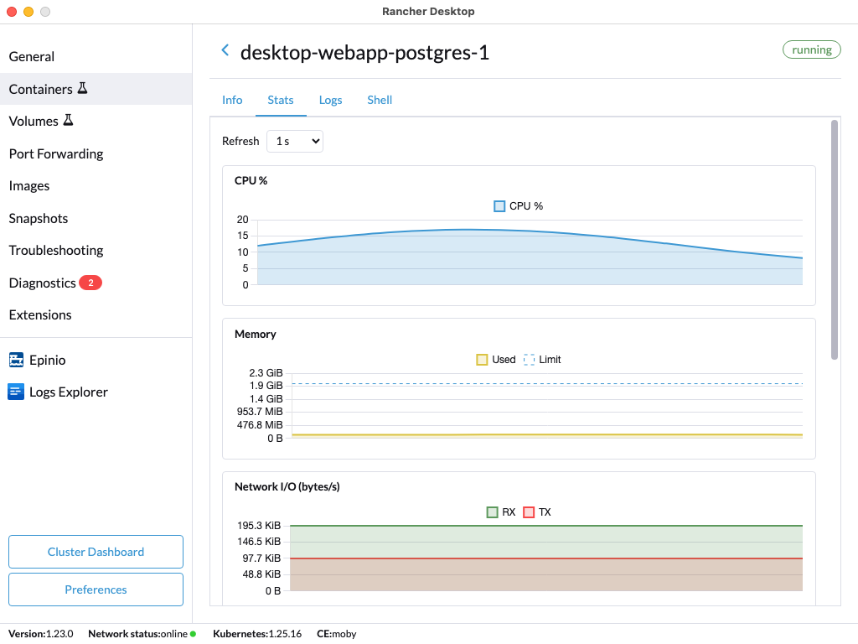Click the Network I/O (bytes/s) heading
This screenshot has height=644, width=858.
[287, 487]
